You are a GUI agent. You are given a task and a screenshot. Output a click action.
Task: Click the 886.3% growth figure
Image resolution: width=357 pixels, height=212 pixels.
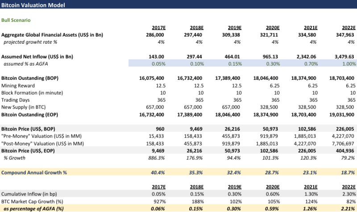(x=157, y=158)
